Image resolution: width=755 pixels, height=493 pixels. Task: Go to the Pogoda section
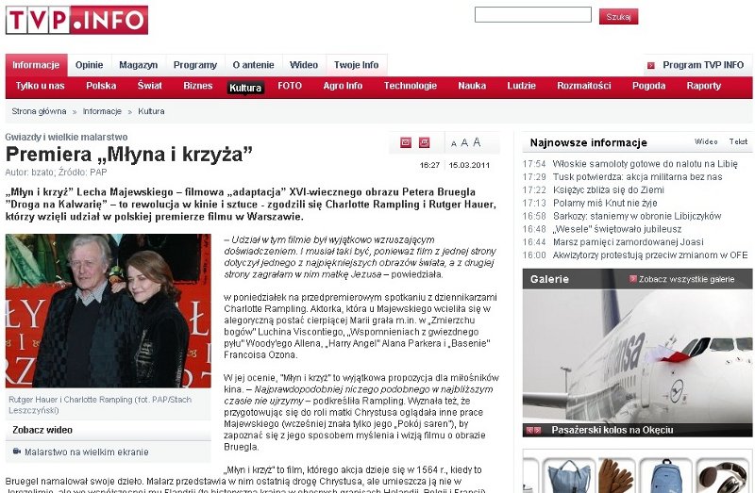pyautogui.click(x=648, y=86)
